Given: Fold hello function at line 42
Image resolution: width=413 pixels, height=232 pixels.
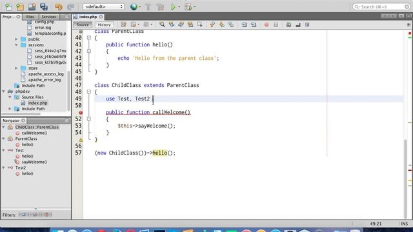Looking at the screenshot, I should coord(89,51).
